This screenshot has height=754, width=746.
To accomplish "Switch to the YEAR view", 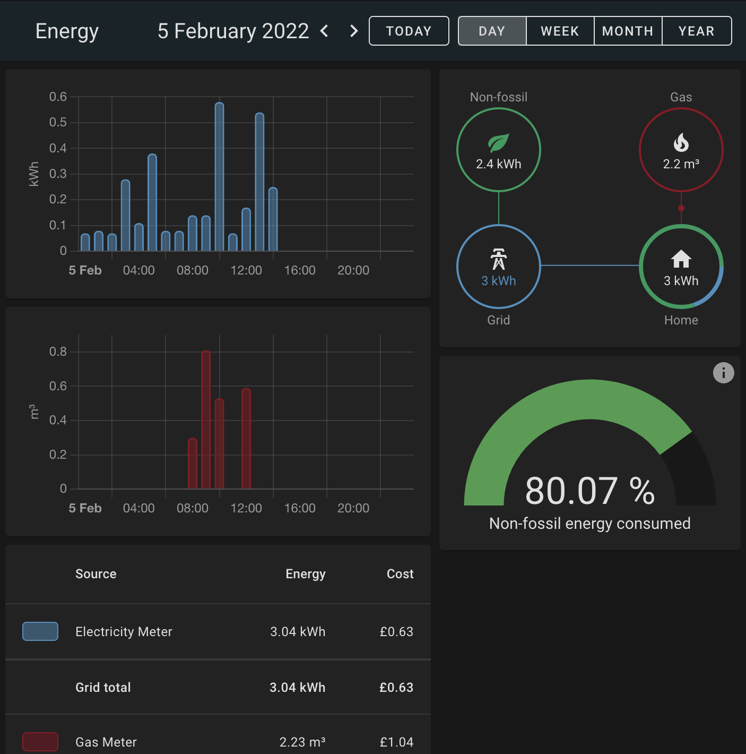I will coord(697,31).
